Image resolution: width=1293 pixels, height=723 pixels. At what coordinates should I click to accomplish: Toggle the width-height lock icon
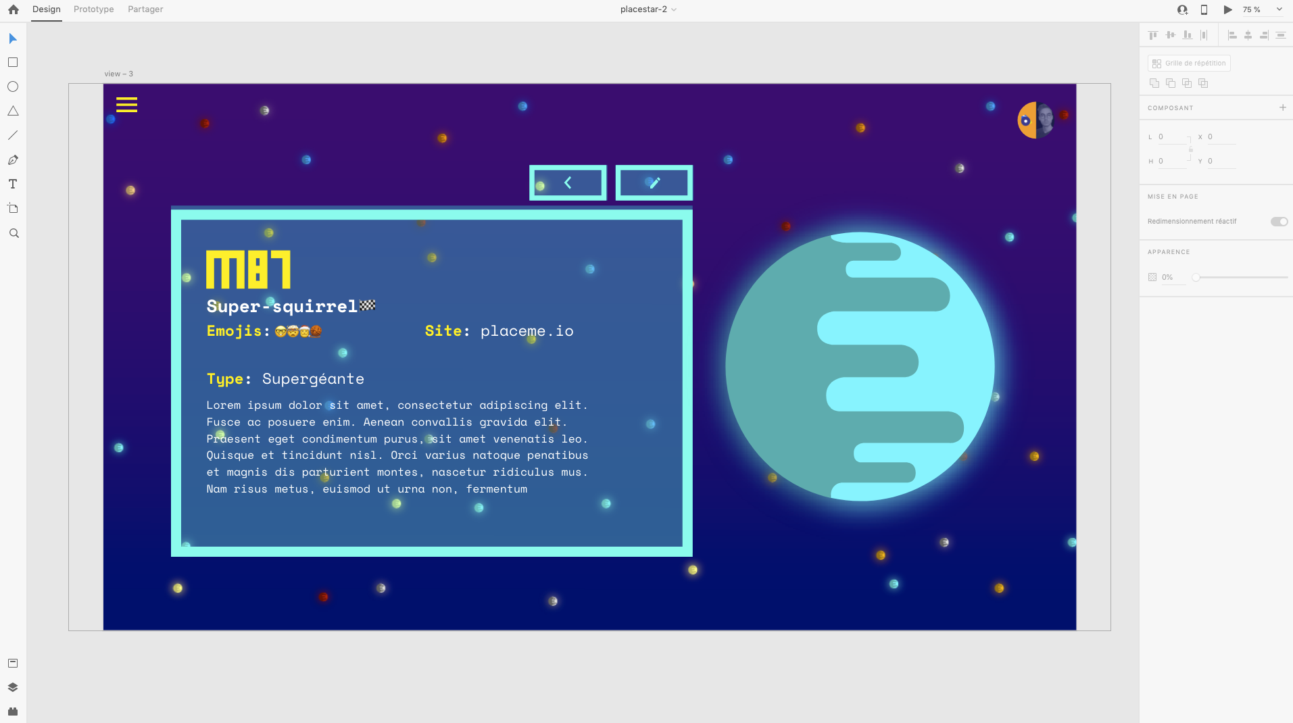1191,149
